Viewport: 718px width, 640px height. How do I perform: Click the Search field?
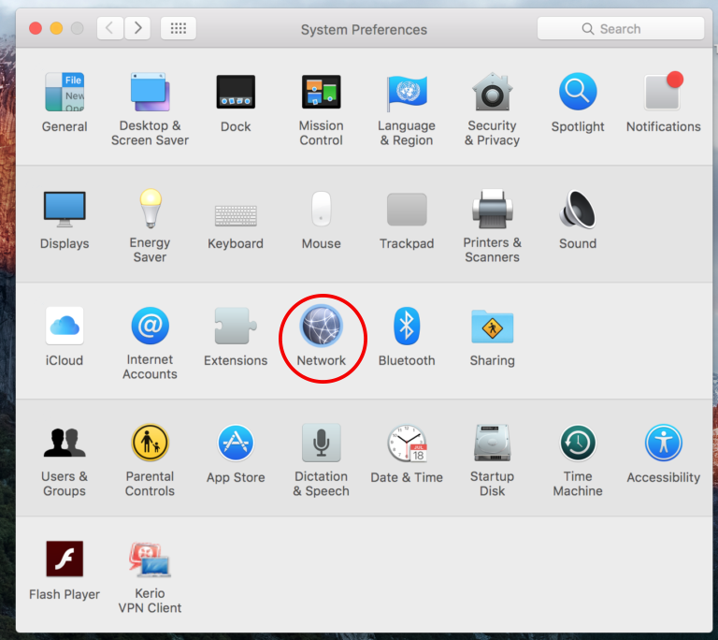[x=621, y=29]
